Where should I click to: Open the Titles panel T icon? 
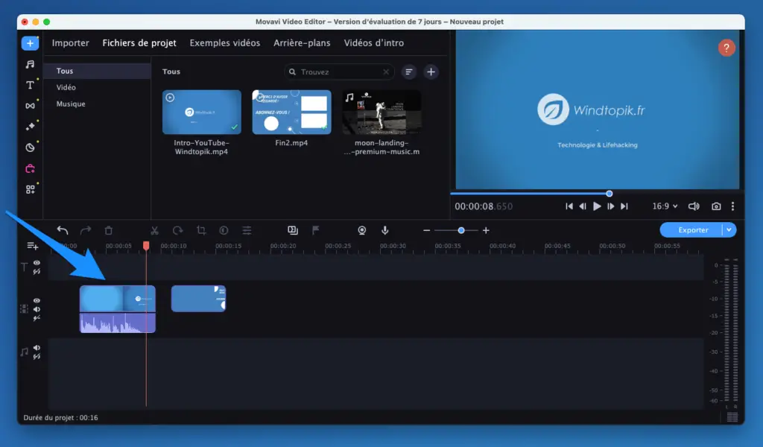click(30, 85)
